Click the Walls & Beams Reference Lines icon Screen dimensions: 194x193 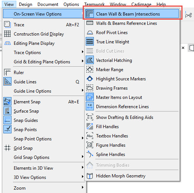(x=90, y=23)
